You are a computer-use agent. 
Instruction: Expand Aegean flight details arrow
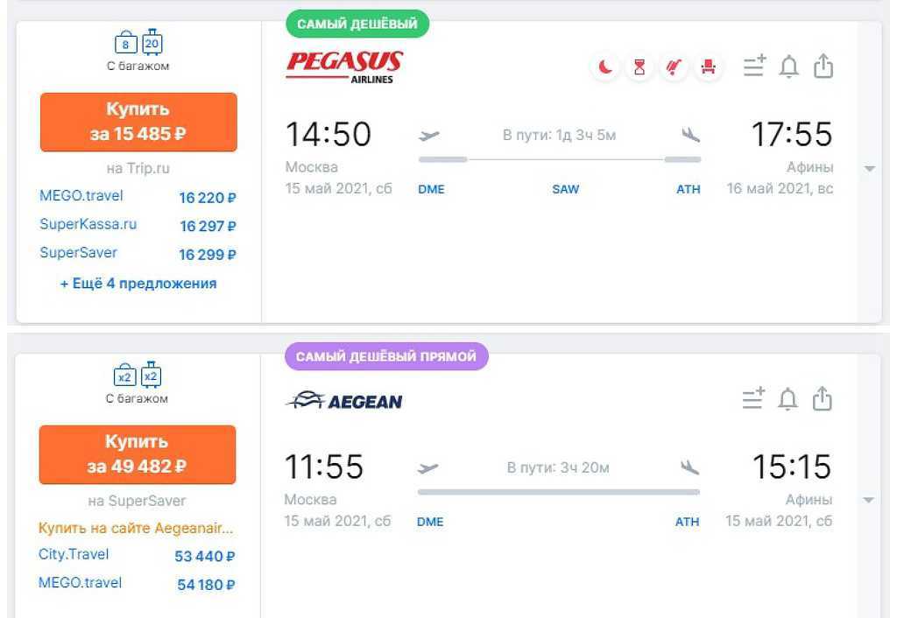[868, 501]
